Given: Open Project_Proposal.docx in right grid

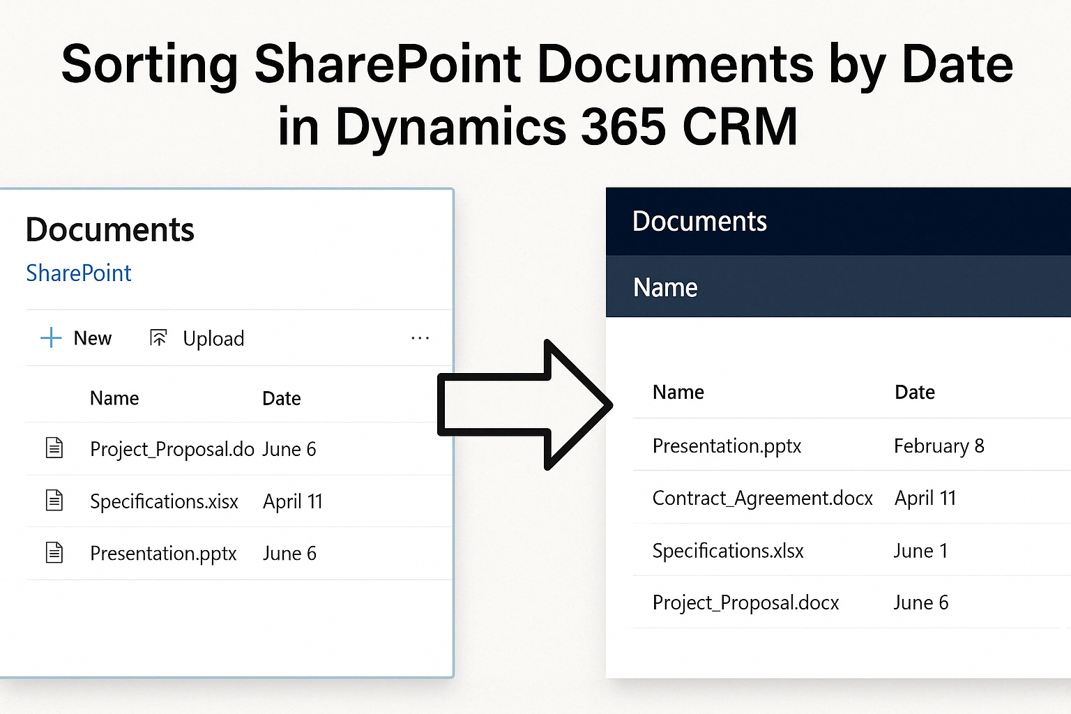Looking at the screenshot, I should pos(746,602).
